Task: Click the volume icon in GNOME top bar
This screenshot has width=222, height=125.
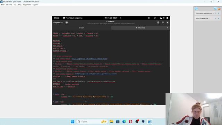Action: click(164, 18)
